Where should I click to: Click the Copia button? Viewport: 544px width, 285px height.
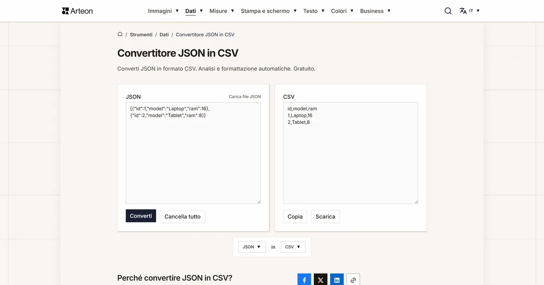295,217
